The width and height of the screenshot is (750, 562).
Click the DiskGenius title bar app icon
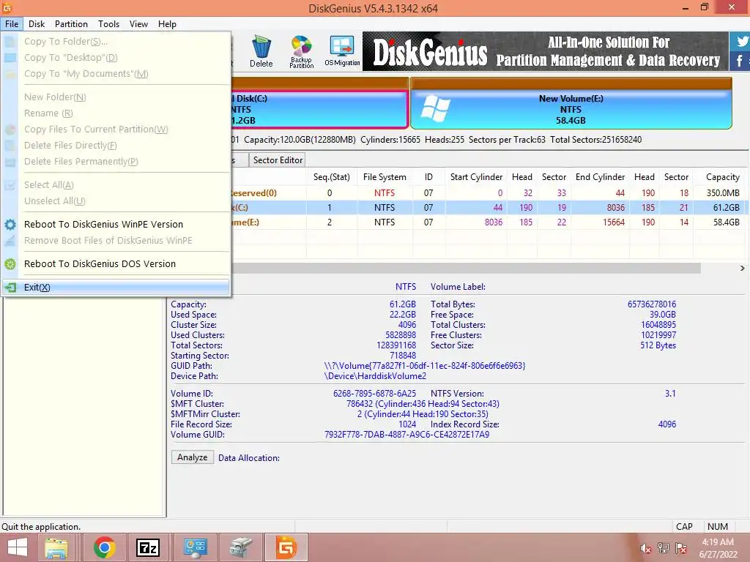coord(7,8)
